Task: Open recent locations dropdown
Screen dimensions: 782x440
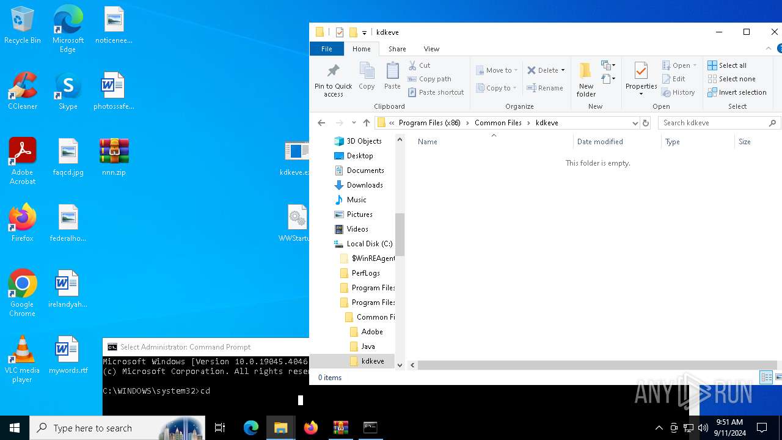Action: (354, 123)
